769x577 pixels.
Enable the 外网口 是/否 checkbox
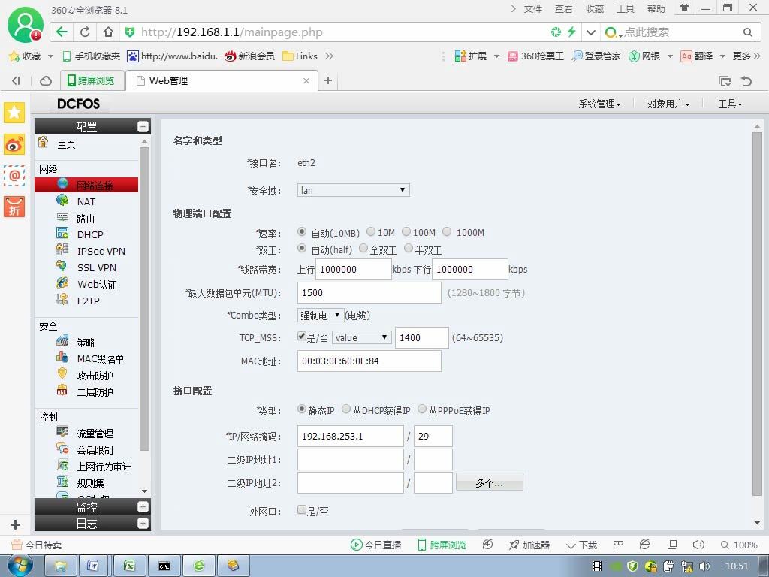click(x=302, y=510)
